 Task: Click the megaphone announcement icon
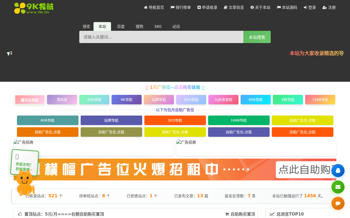tap(9, 53)
